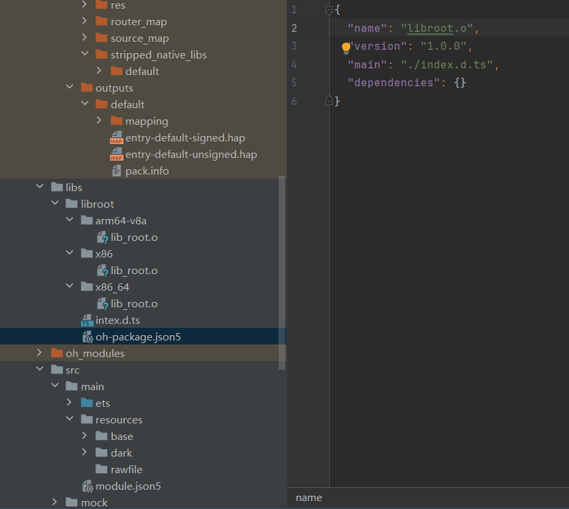Select default folder under stripped_native_libs
This screenshot has width=569, height=509.
[x=142, y=71]
